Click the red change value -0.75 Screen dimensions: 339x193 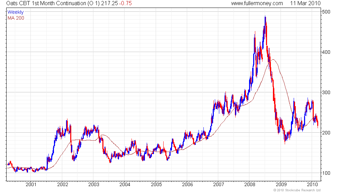pyautogui.click(x=125, y=3)
